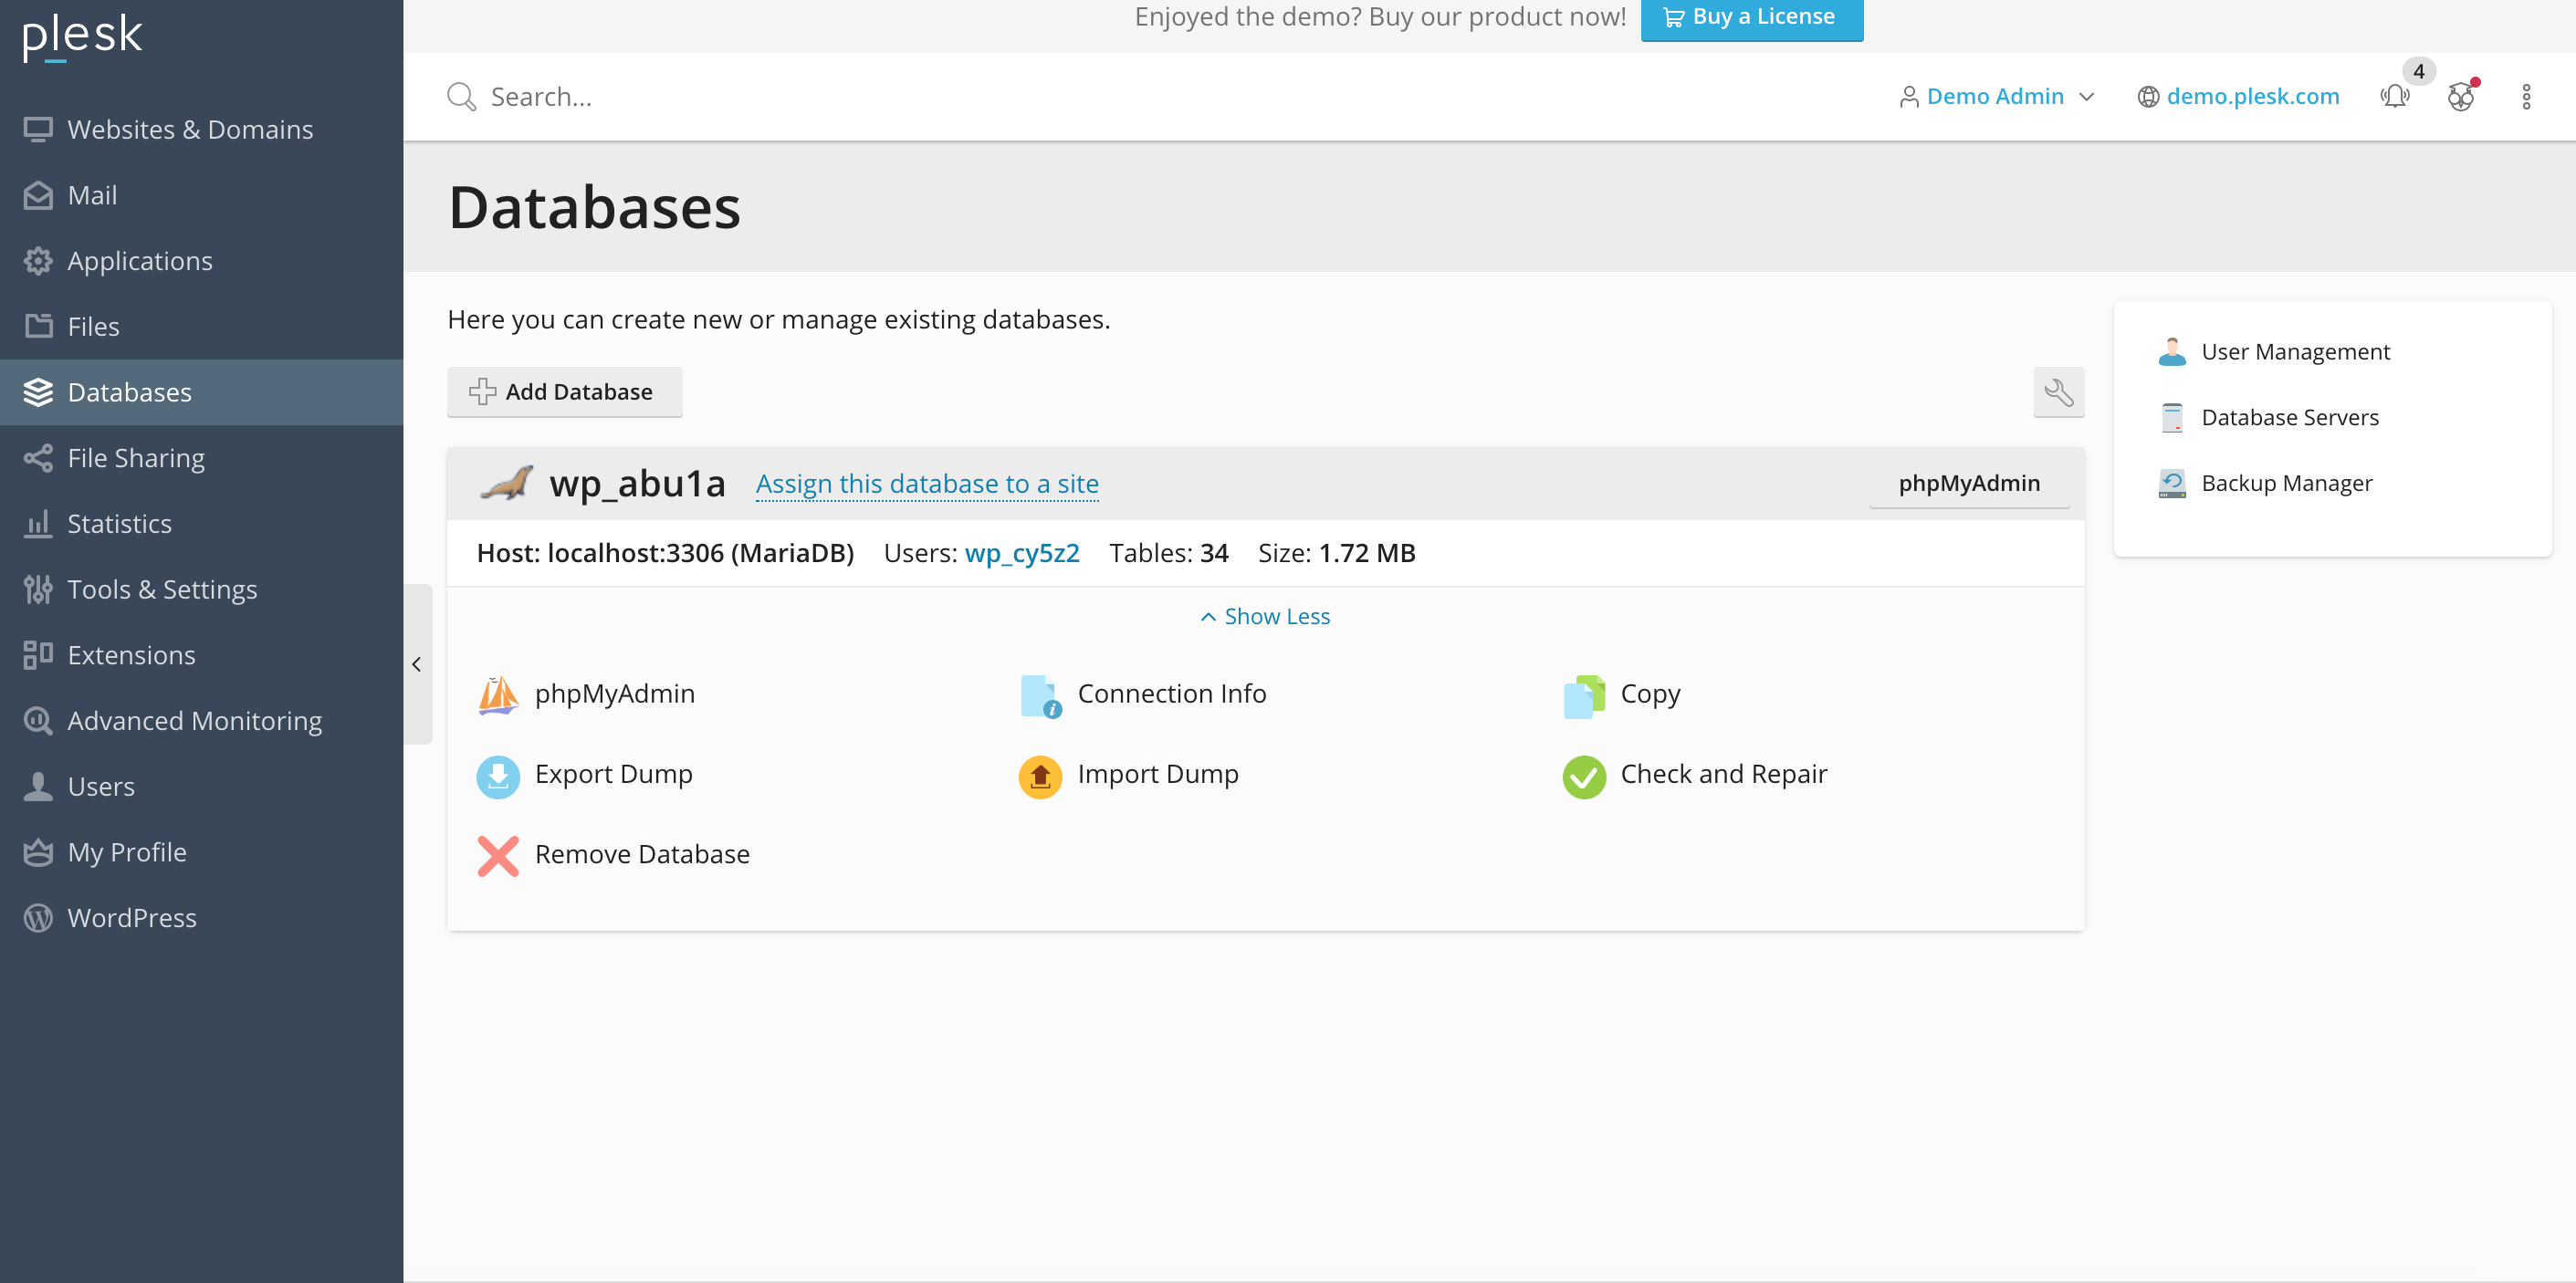The width and height of the screenshot is (2576, 1283).
Task: Click database name wp_abu1a
Action: 637,483
